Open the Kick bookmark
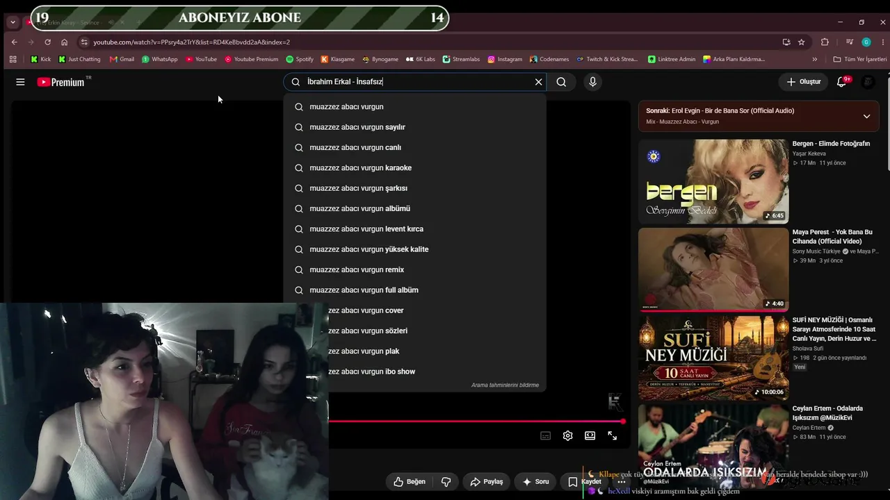 40,60
